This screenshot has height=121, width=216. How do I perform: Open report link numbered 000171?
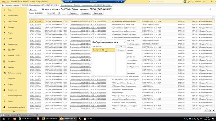88,89
